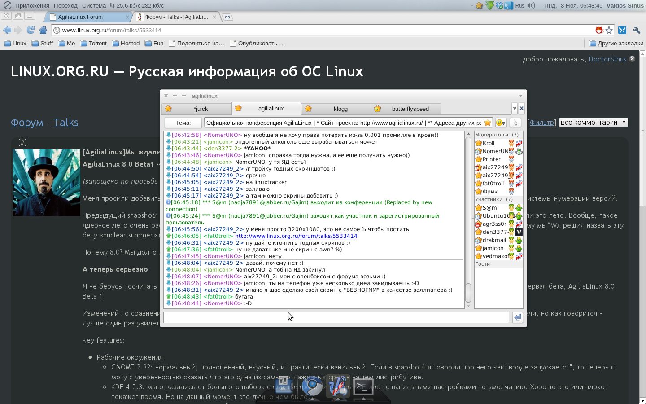The width and height of the screenshot is (646, 404).
Task: Close the current chat tab with X
Action: click(x=521, y=108)
